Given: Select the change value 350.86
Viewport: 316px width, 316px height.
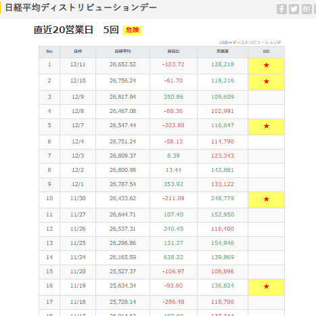Looking at the screenshot, I should click(173, 97).
